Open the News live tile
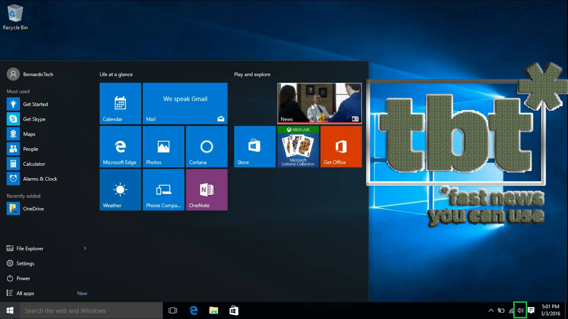568x319 pixels. [x=319, y=103]
